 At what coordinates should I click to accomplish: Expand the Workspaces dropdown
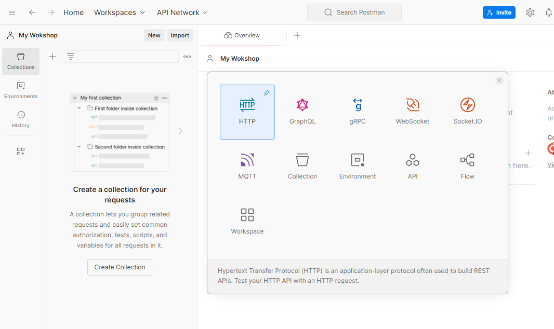[x=120, y=12]
